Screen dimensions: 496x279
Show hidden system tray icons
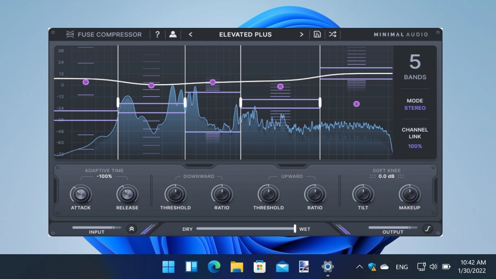[x=360, y=267]
